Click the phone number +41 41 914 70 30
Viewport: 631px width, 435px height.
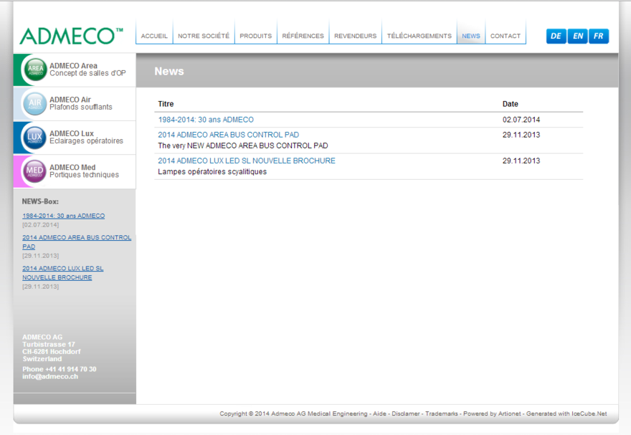tap(71, 369)
